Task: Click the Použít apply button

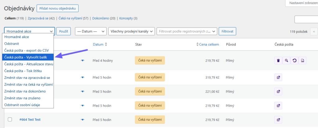Action: coord(63,31)
